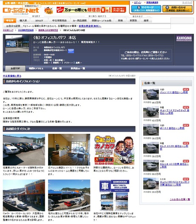
Task: Click the キューブ car thumbnail
Action: (151, 112)
